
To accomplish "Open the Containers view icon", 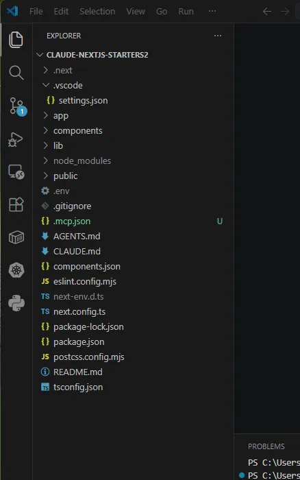I will tap(16, 237).
